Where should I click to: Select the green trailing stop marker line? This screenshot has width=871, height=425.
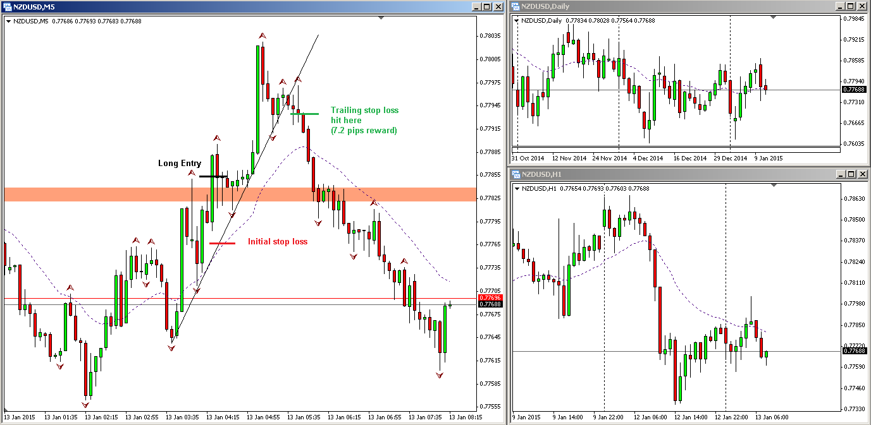(x=304, y=114)
